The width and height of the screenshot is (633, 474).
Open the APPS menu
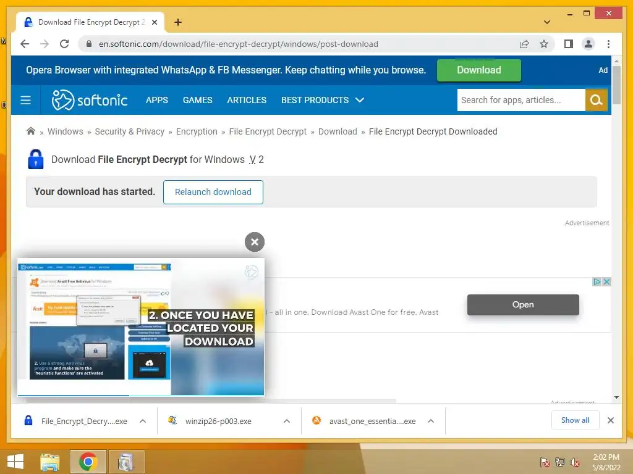click(157, 100)
